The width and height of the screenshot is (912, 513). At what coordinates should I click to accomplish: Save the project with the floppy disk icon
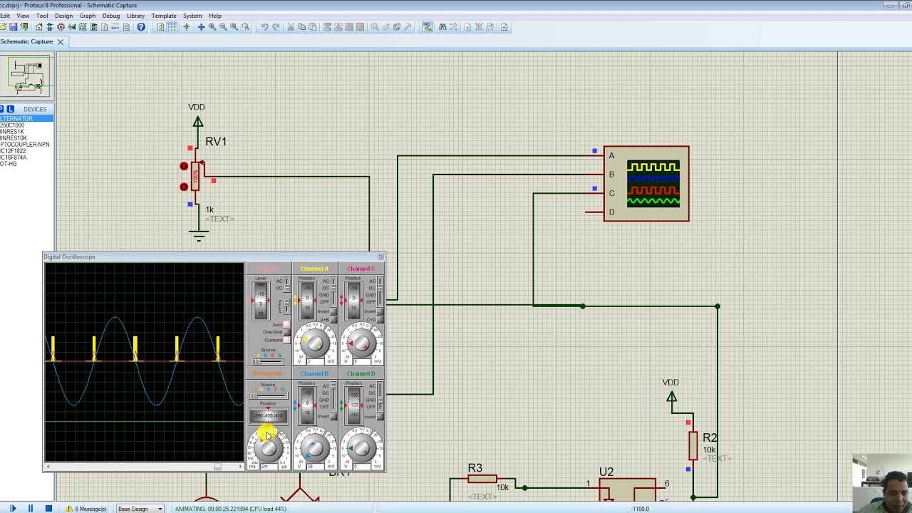coord(13,27)
